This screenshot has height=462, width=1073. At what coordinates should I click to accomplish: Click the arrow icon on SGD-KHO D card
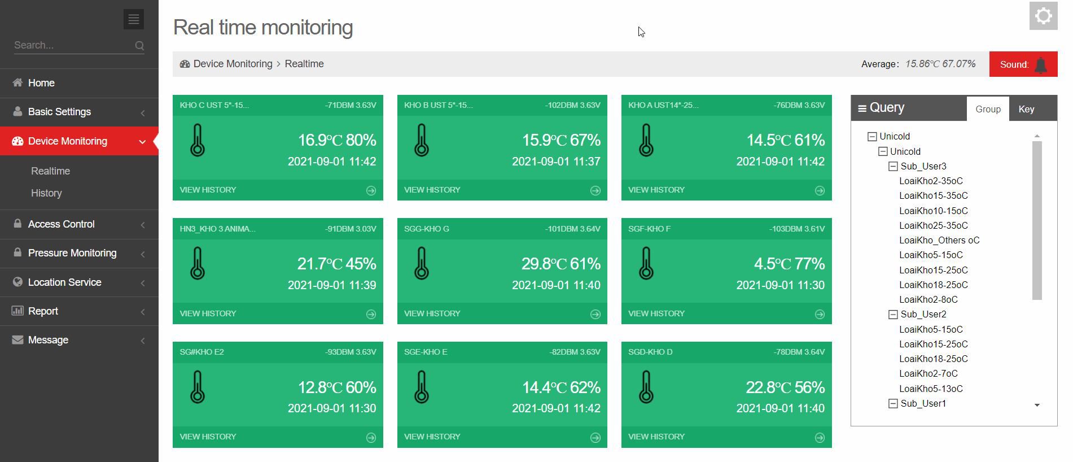(x=820, y=437)
